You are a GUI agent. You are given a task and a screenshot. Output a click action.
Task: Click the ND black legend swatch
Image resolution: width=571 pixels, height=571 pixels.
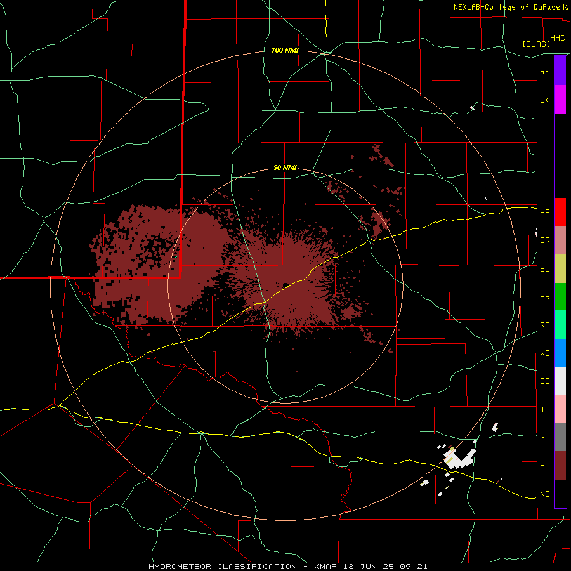[x=560, y=494]
